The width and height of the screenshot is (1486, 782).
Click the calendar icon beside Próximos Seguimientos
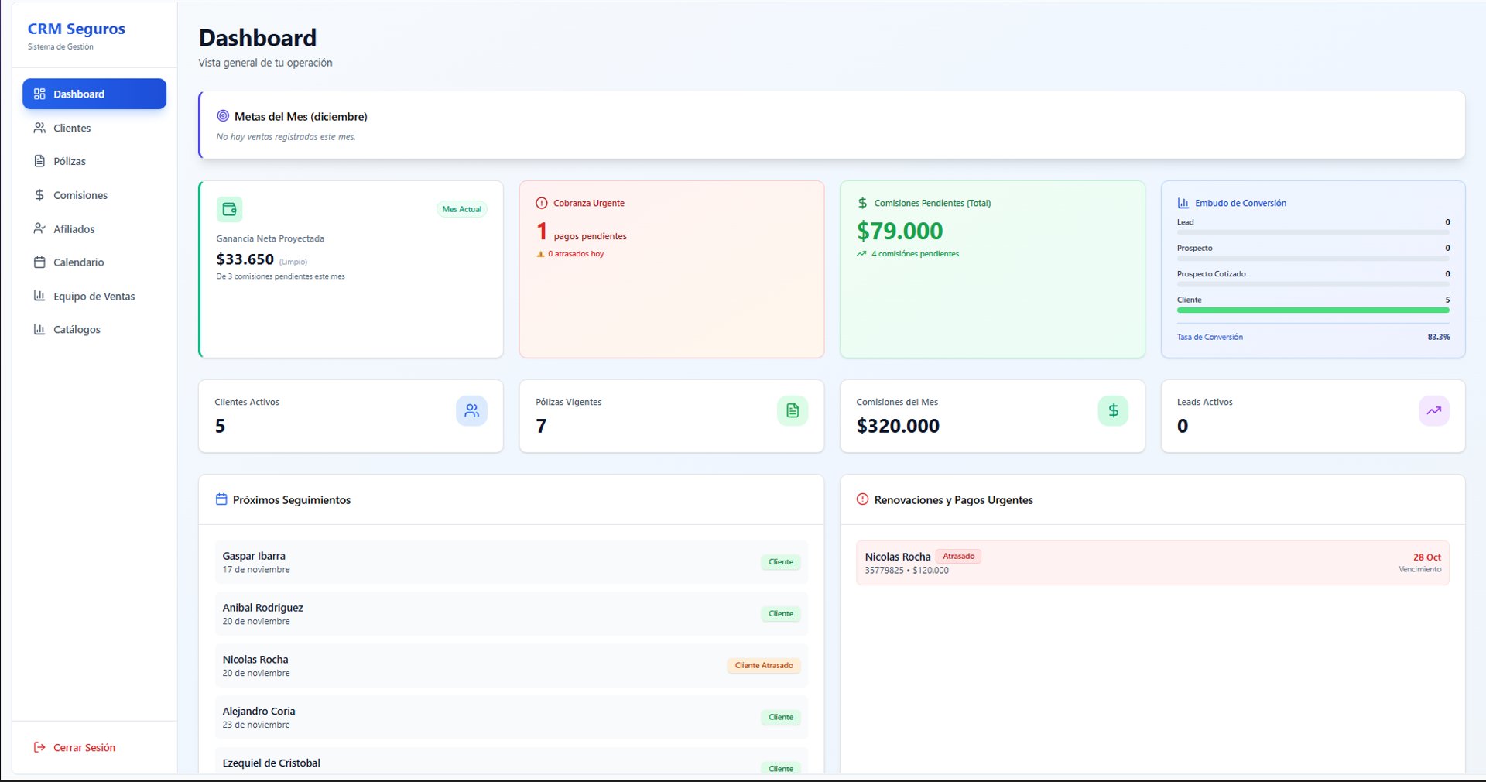point(221,499)
